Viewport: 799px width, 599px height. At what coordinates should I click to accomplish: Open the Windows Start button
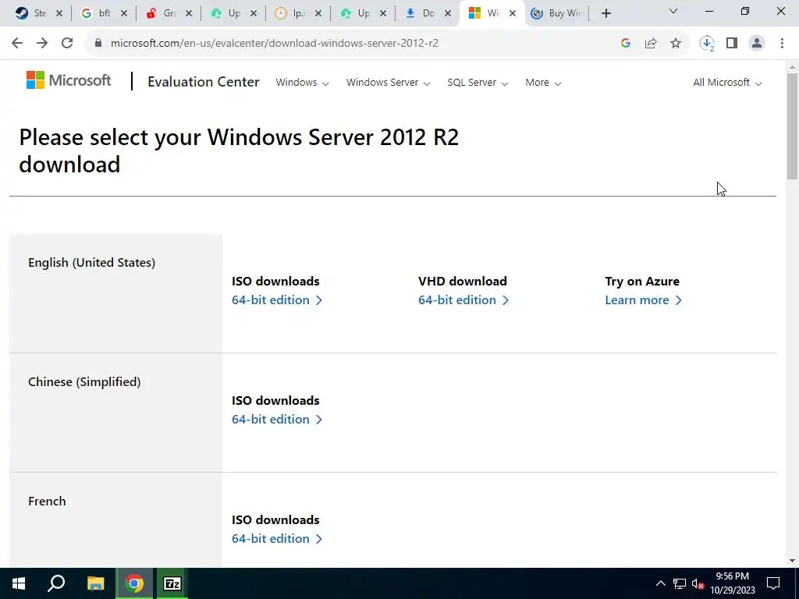pyautogui.click(x=19, y=583)
